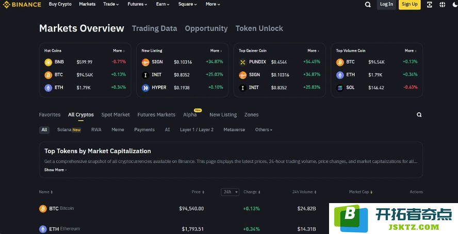The image size is (458, 234).
Task: Open the 24h timeframe dropdown
Action: click(x=230, y=192)
